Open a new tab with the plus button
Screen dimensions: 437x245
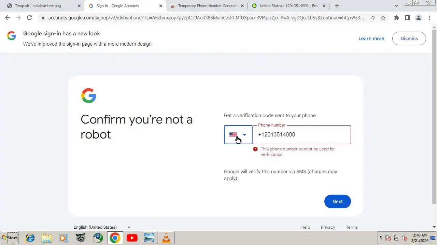coord(337,6)
